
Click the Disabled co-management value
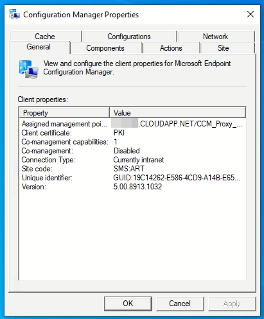pos(127,151)
